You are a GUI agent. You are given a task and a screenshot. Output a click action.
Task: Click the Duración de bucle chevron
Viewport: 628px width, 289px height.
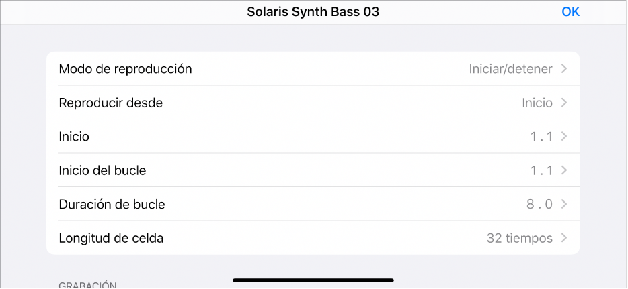564,204
